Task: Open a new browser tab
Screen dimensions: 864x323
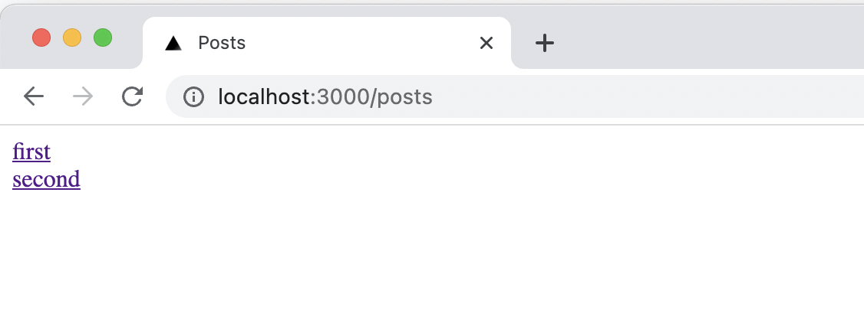Action: [x=544, y=43]
